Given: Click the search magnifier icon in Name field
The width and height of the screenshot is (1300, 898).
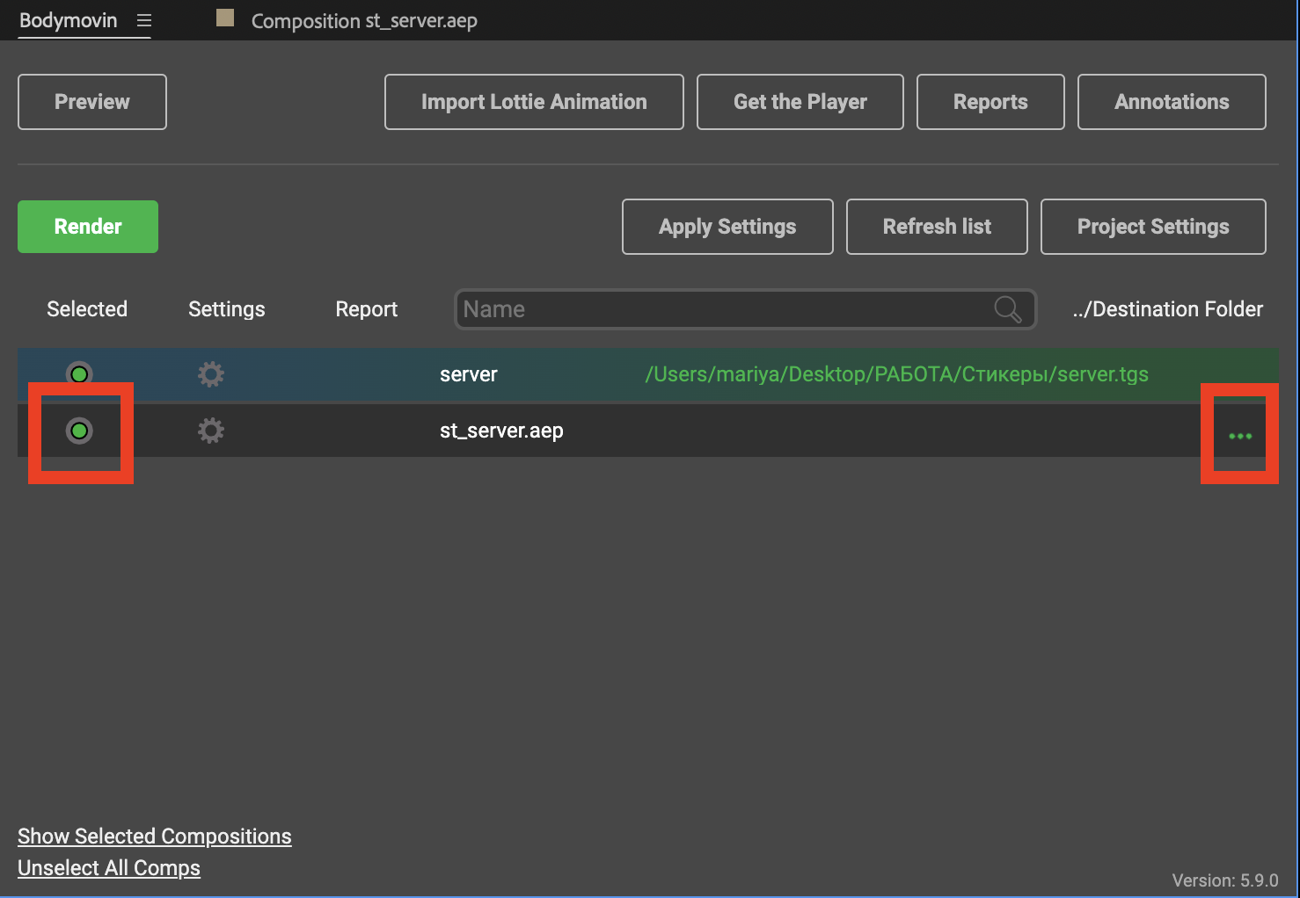Looking at the screenshot, I should pos(1007,309).
